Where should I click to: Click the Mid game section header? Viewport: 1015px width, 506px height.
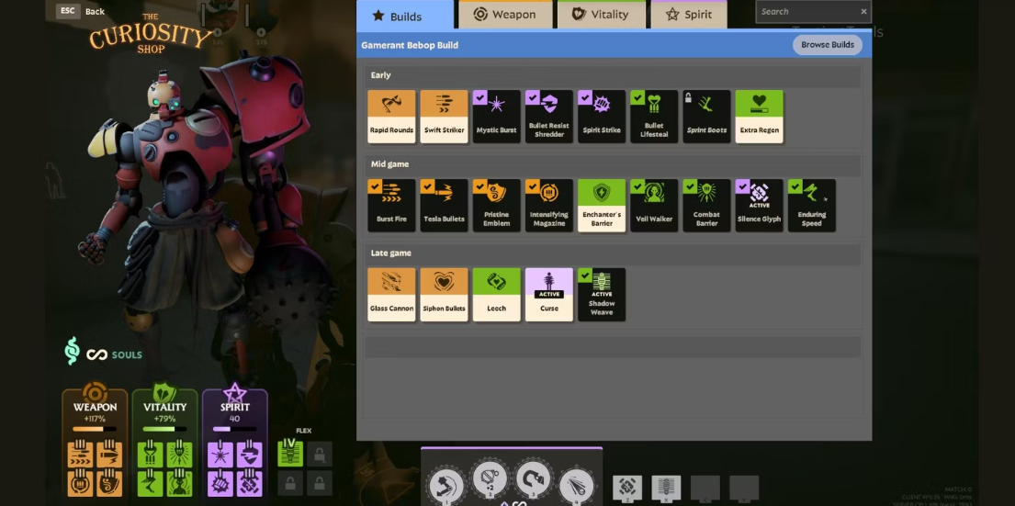(x=612, y=164)
